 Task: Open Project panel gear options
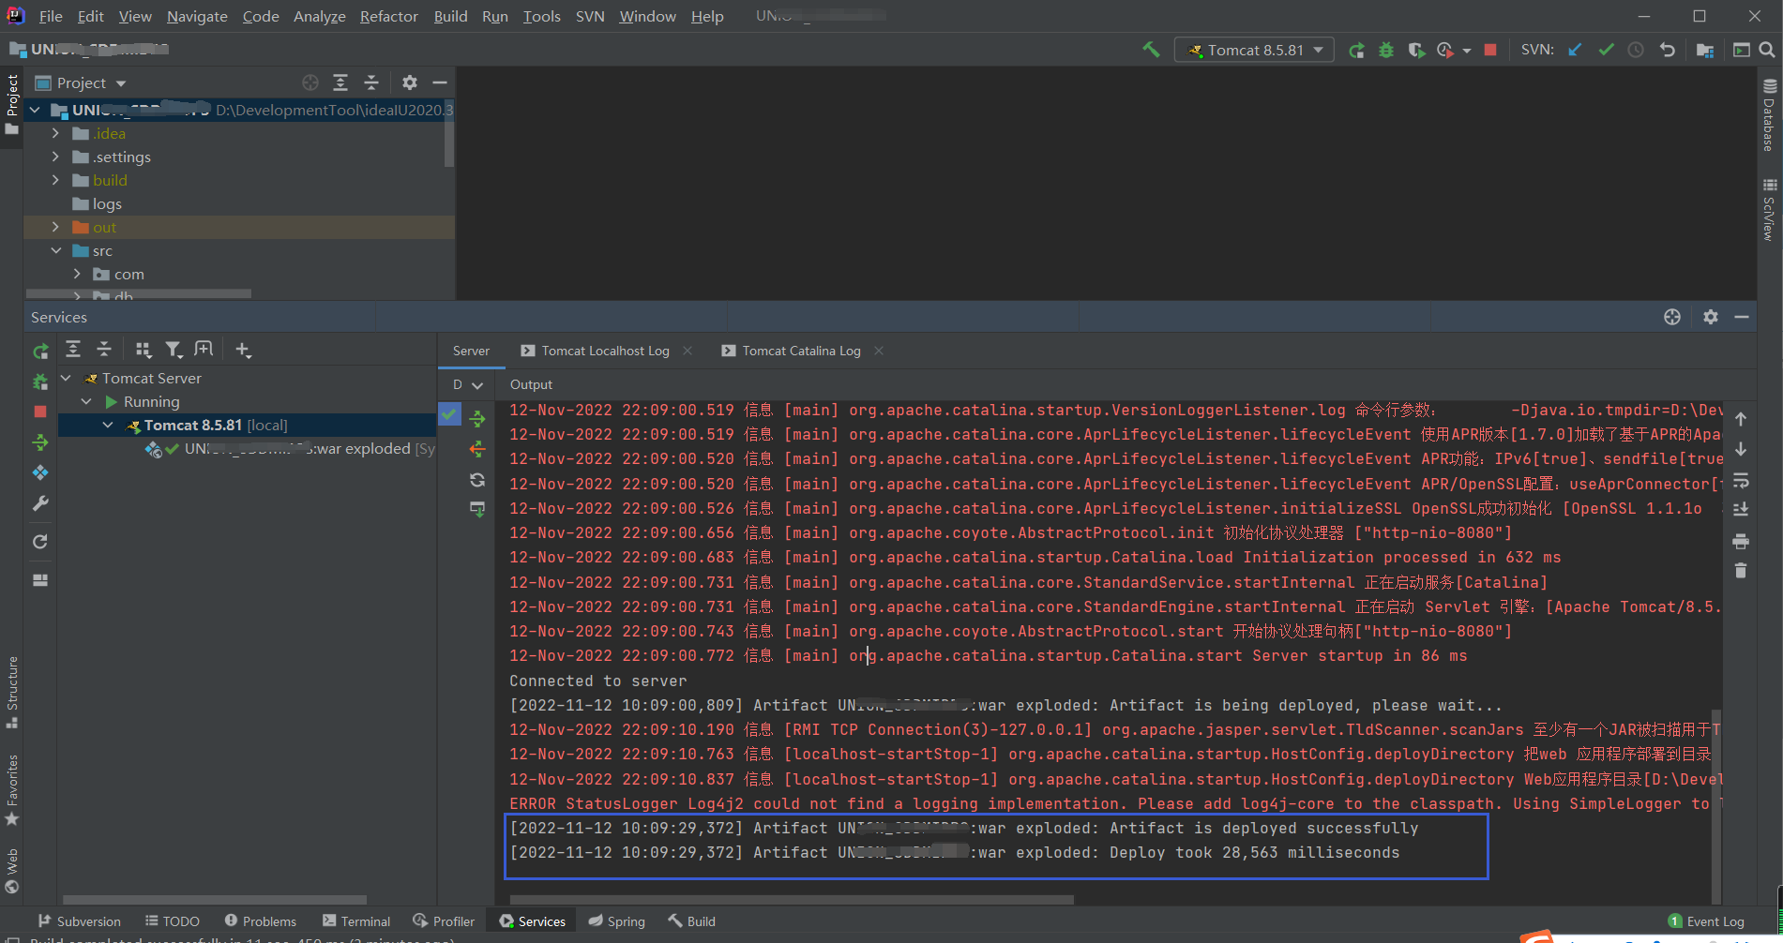410,82
